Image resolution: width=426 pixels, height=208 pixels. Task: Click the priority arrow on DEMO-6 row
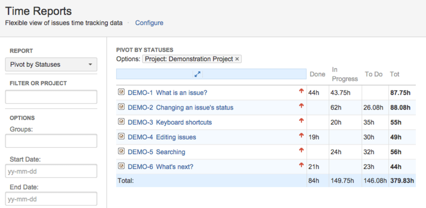[x=301, y=165]
